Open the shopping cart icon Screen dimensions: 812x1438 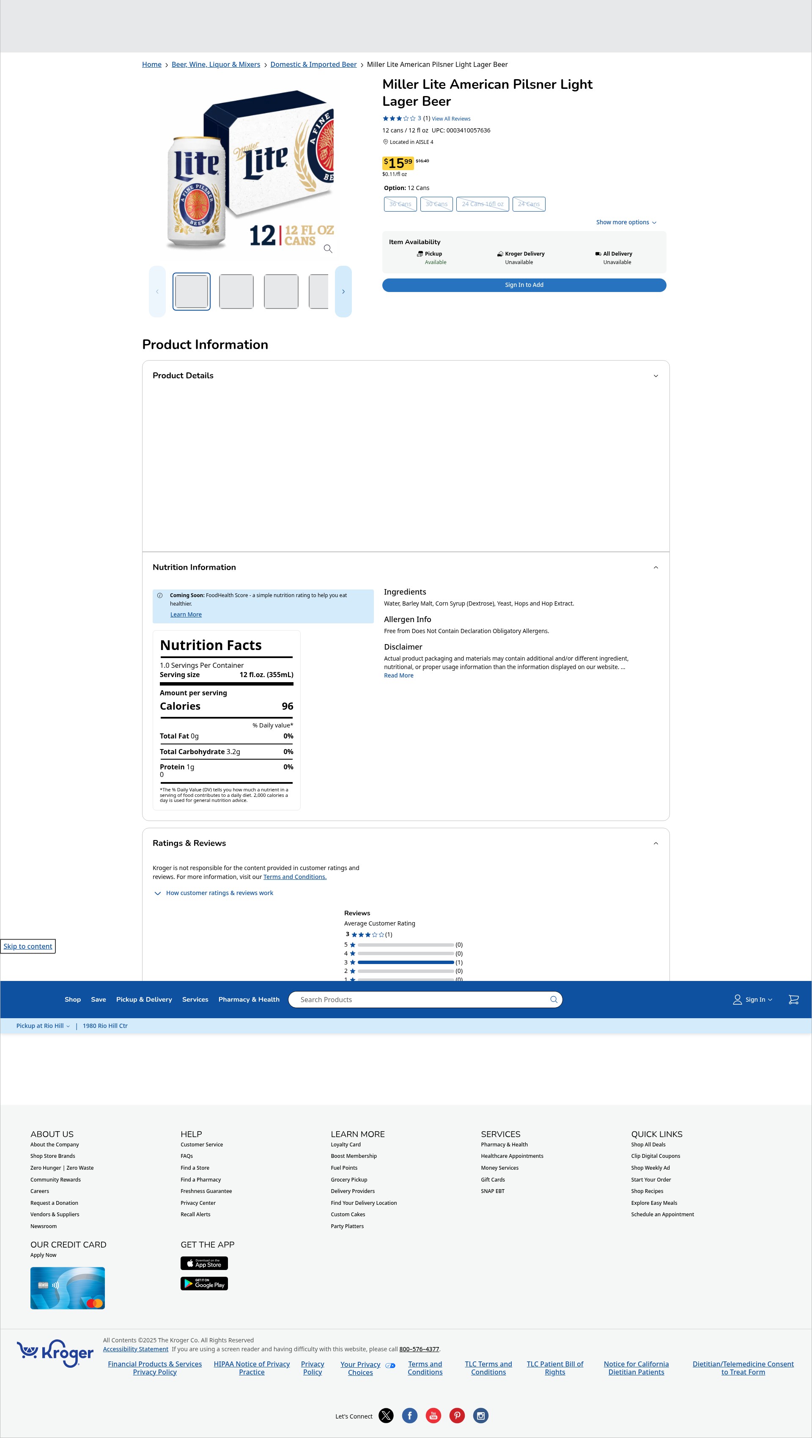(793, 999)
